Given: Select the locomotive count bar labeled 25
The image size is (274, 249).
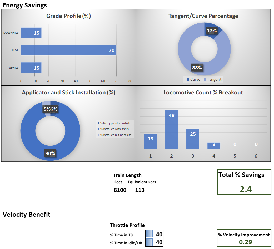Looking at the screenshot, I should tap(193, 139).
